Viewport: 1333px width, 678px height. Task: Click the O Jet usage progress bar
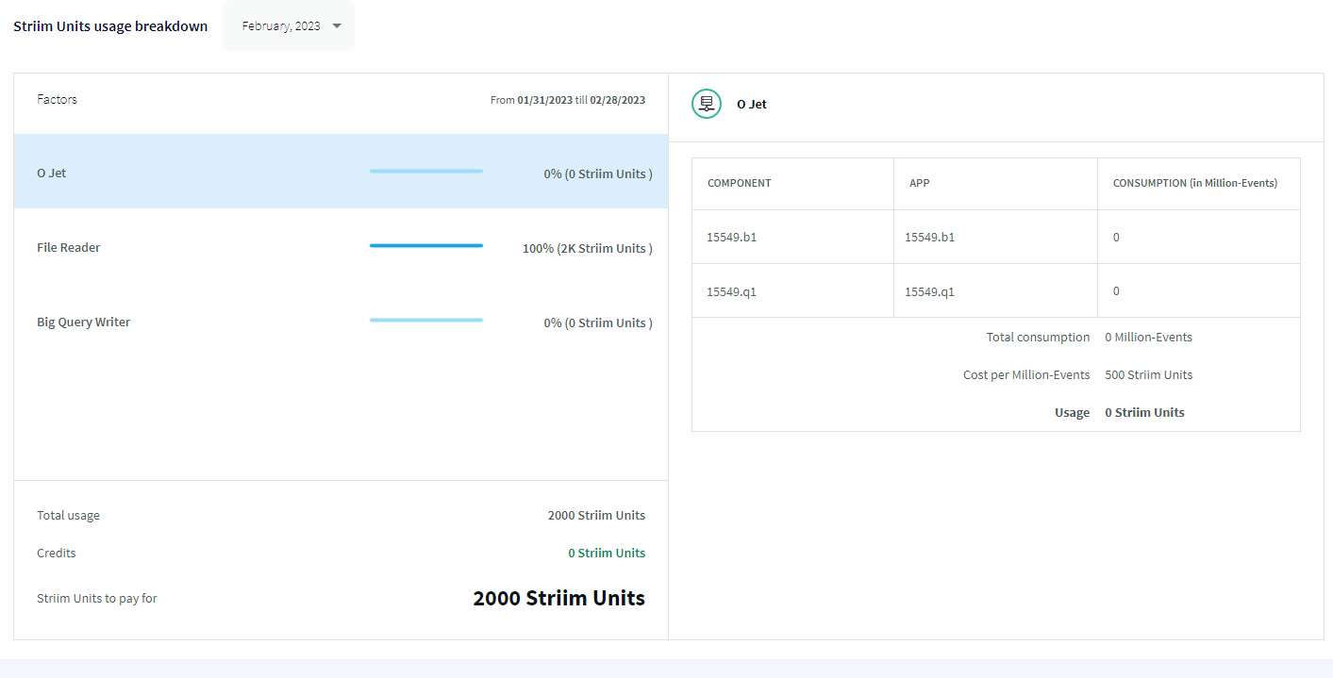426,171
